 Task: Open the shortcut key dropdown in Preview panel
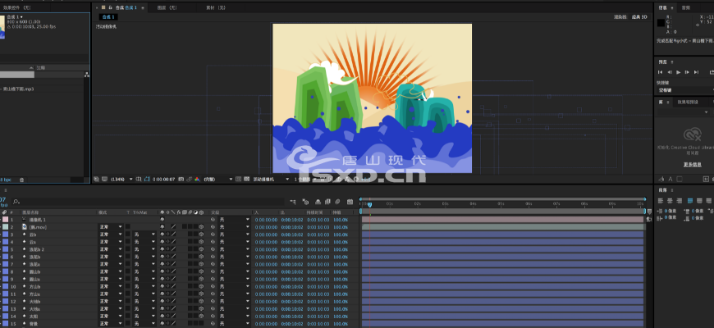[x=684, y=90]
